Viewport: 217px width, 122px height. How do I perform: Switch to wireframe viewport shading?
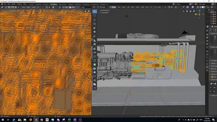pos(200,7)
